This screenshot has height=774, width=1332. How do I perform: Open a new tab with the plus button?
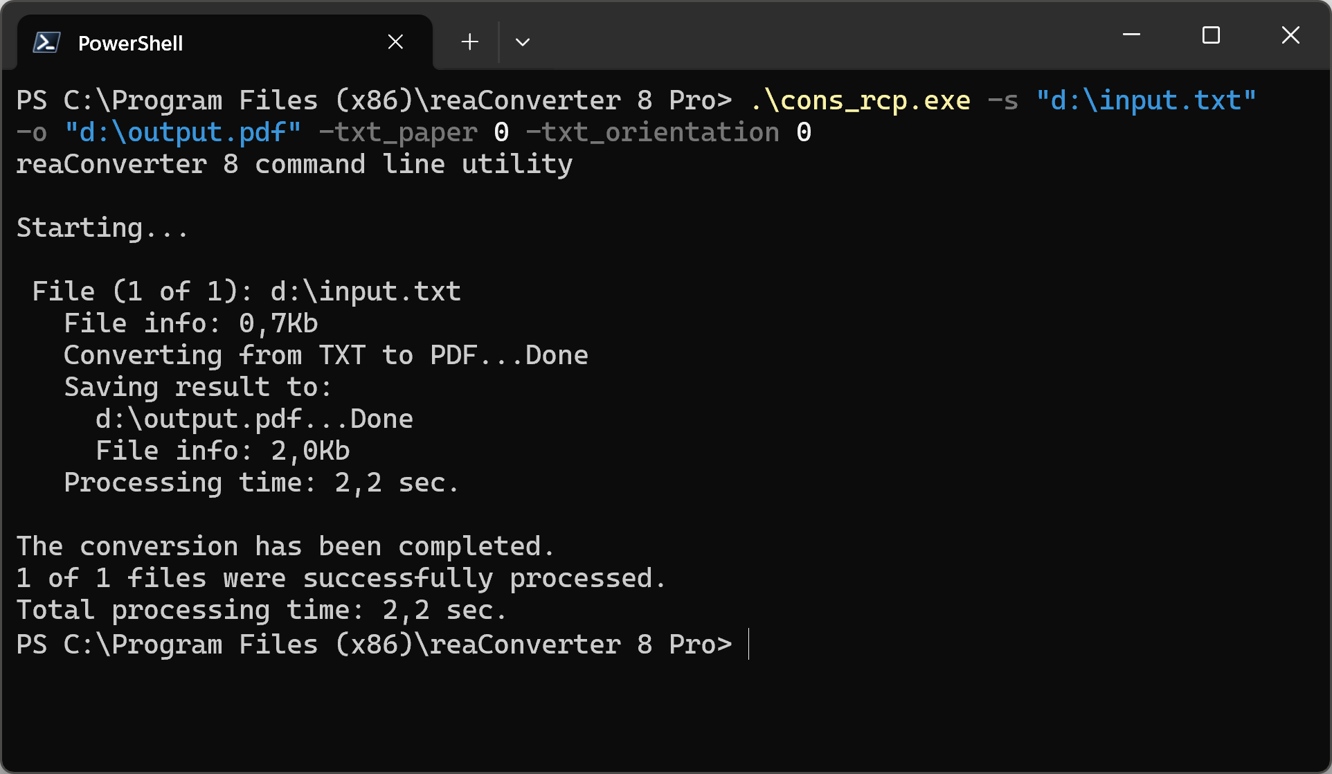click(469, 42)
